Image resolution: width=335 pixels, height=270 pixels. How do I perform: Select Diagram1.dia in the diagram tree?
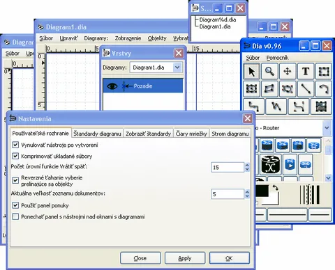[x=215, y=26]
